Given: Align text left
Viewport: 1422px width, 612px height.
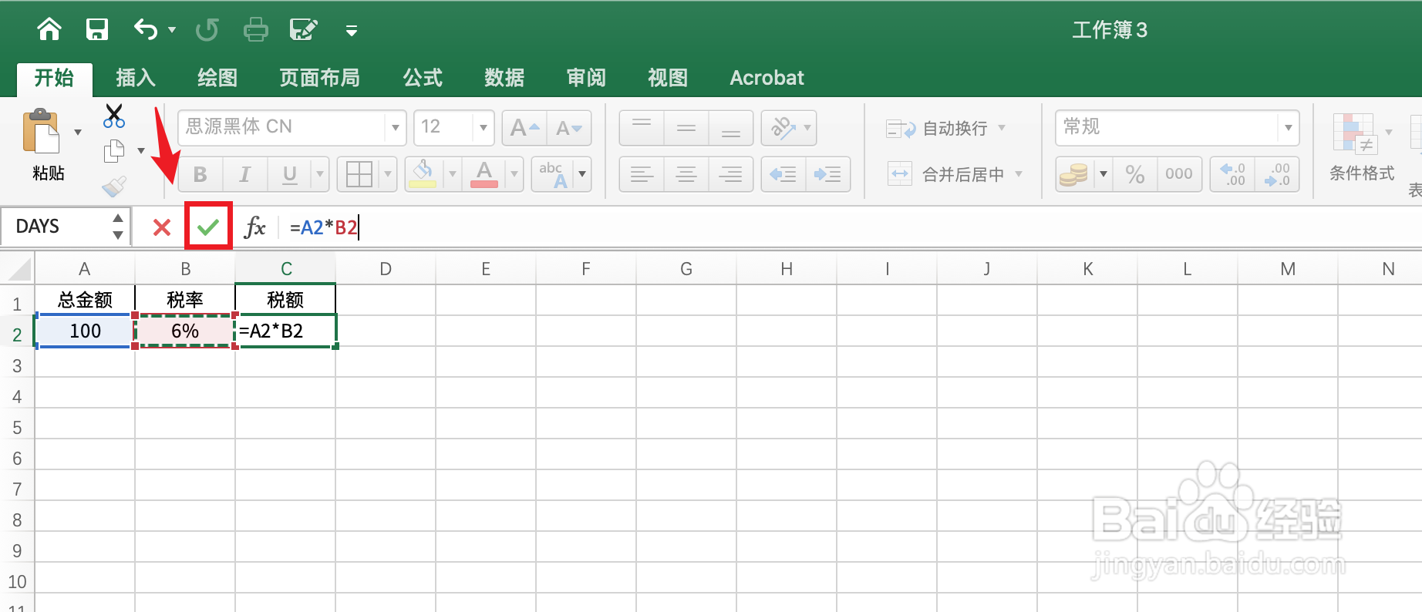Looking at the screenshot, I should 642,174.
